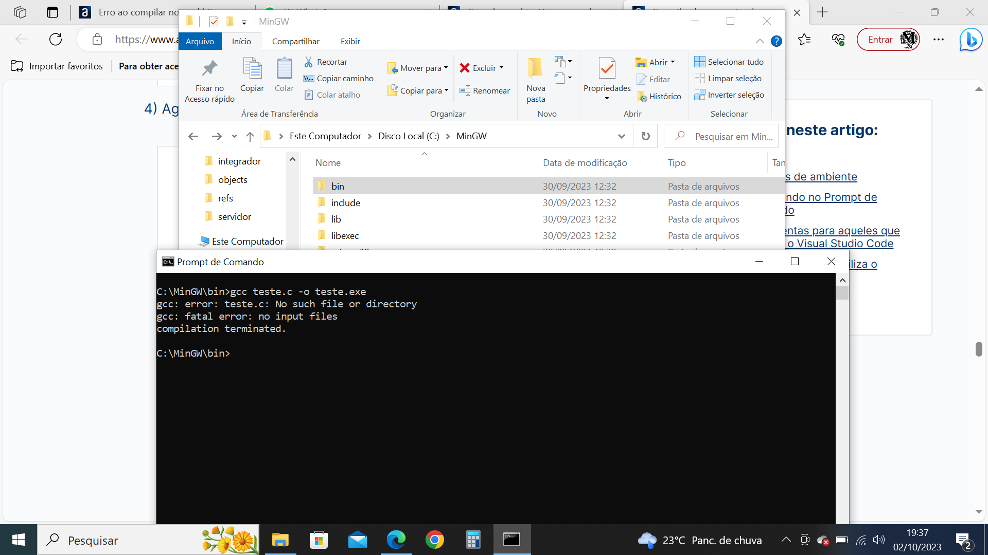Click the Entrar sign-in button

tap(888, 40)
